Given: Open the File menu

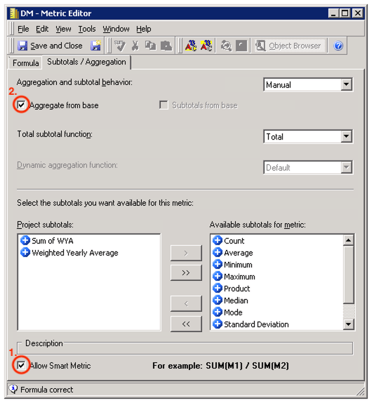Looking at the screenshot, I should pyautogui.click(x=23, y=29).
